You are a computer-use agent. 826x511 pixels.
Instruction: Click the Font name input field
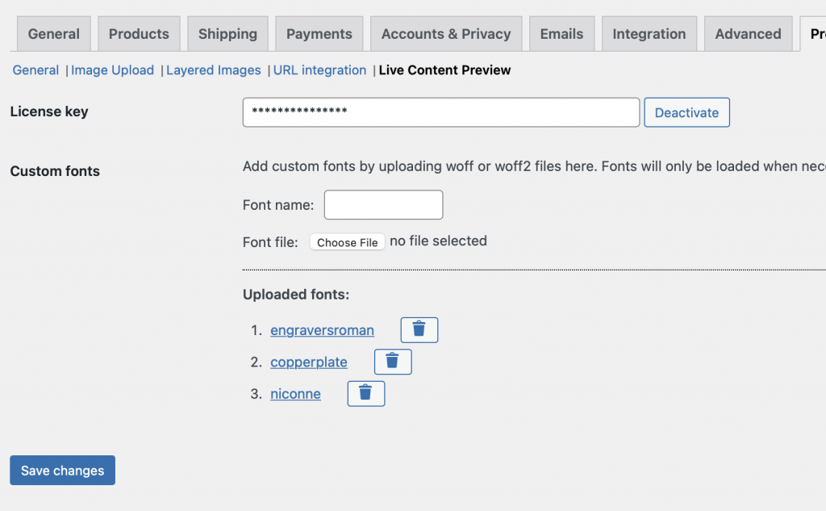coord(383,204)
